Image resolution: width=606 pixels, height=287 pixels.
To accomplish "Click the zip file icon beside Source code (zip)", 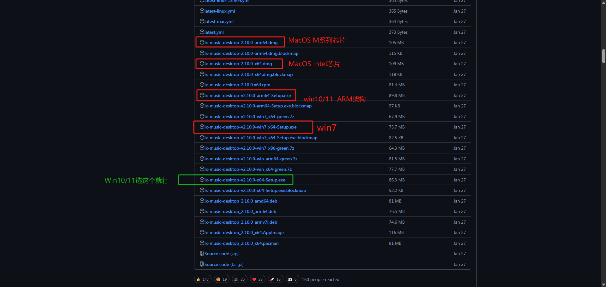I will coord(202,254).
